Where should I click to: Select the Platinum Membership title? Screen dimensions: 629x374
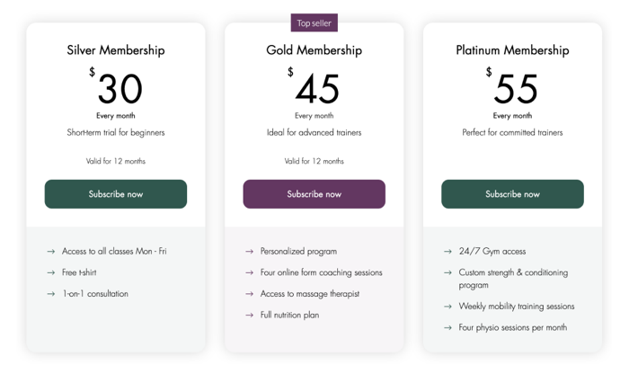pos(512,50)
